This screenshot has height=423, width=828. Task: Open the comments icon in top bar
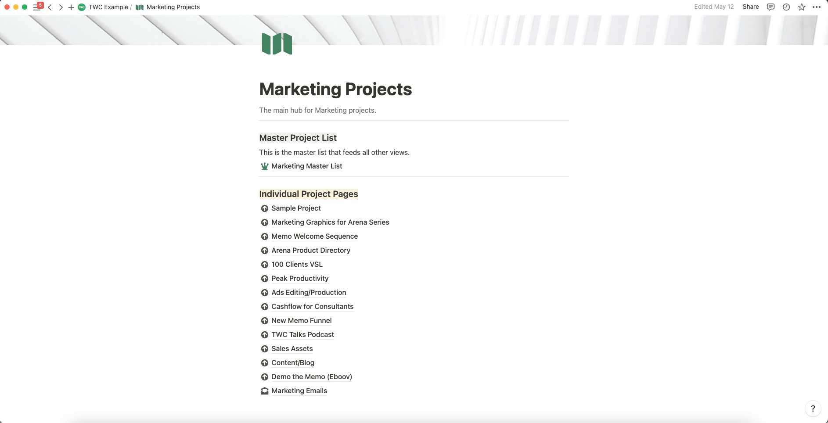pyautogui.click(x=770, y=7)
